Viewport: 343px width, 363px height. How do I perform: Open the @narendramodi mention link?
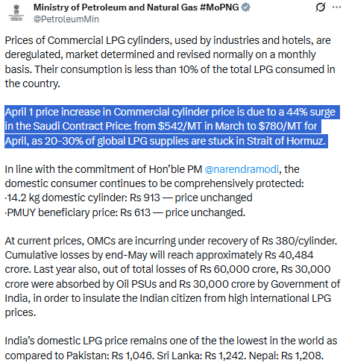242,169
